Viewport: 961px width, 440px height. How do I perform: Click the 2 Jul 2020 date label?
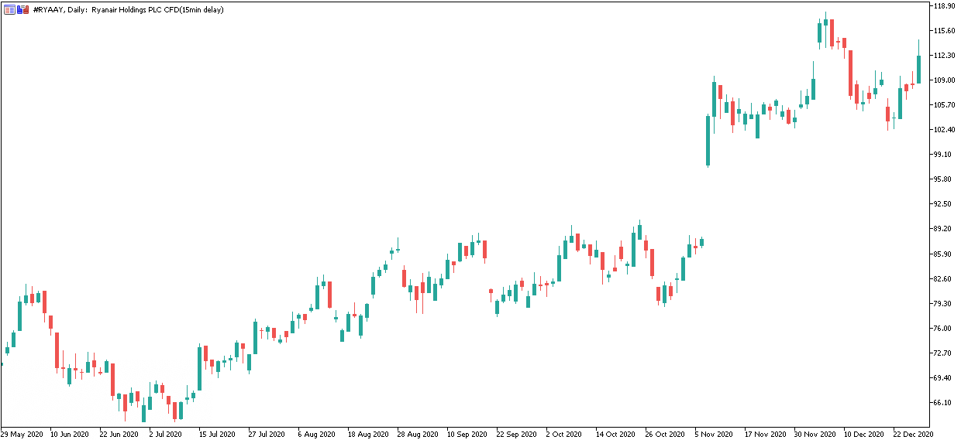click(166, 434)
